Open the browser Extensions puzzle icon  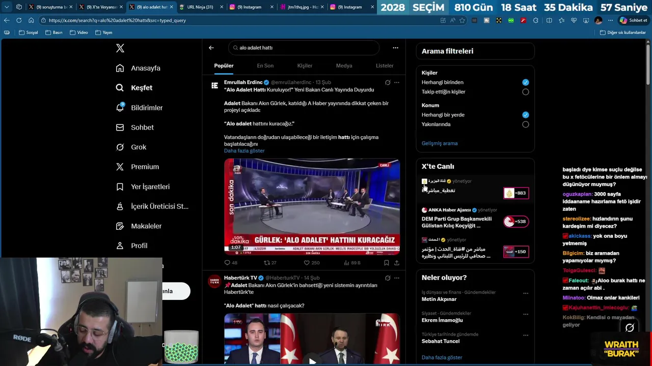point(535,20)
